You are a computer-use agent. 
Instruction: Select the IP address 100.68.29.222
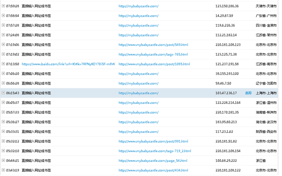tap(226, 161)
